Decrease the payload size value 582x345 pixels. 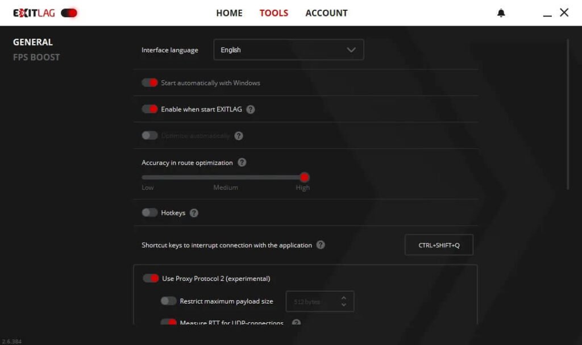pyautogui.click(x=344, y=305)
